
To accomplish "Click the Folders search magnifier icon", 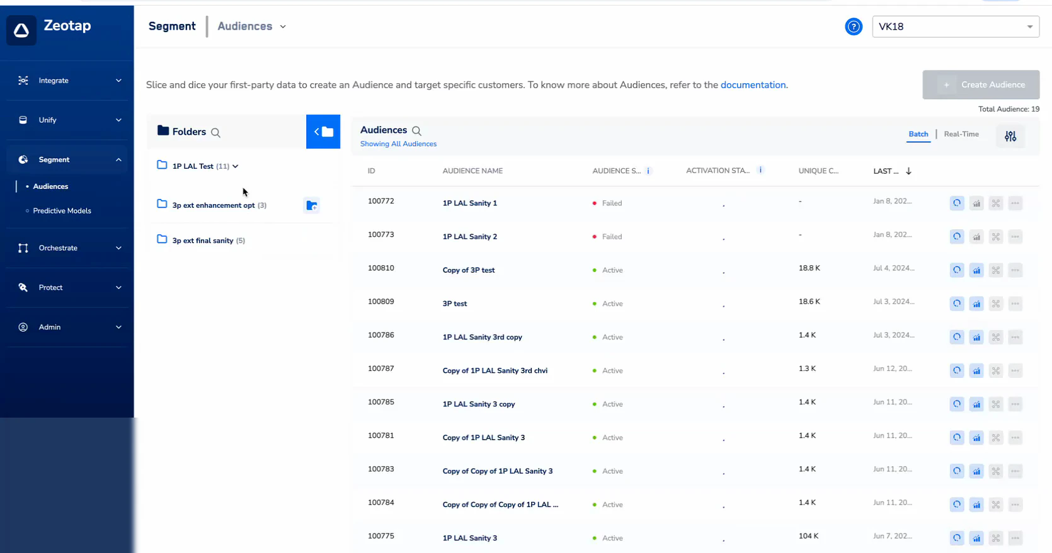I will (215, 132).
